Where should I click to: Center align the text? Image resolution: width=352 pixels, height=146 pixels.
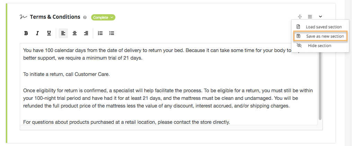point(74,33)
